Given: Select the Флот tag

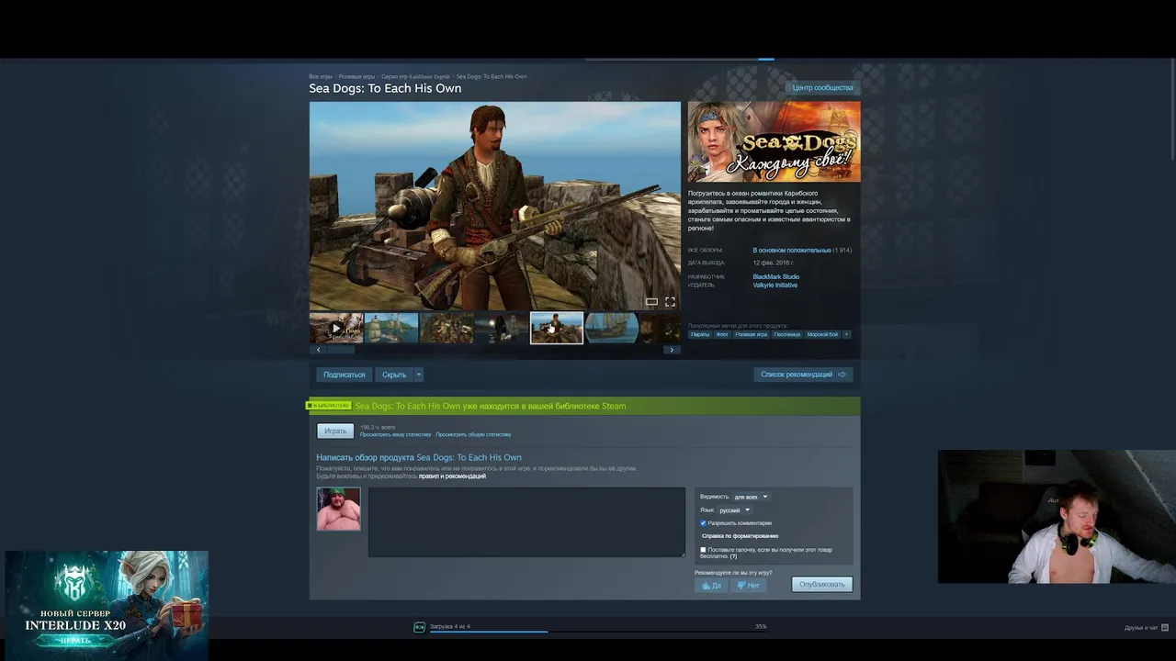Looking at the screenshot, I should click(x=722, y=334).
